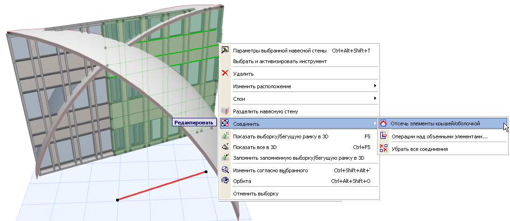This screenshot has height=221, width=510.
Task: Click the Orbit icon
Action: pyautogui.click(x=225, y=181)
